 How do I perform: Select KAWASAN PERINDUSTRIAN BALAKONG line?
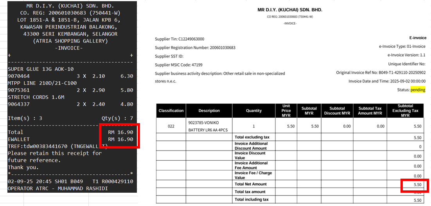[x=69, y=27]
